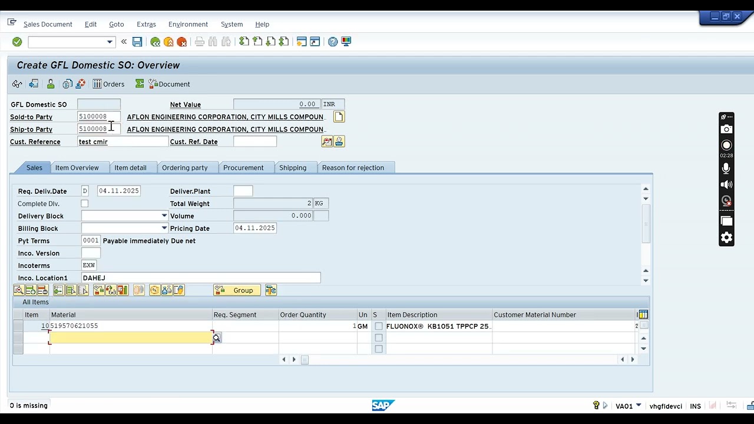754x424 pixels.
Task: Open Help via blue question mark icon
Action: (333, 42)
